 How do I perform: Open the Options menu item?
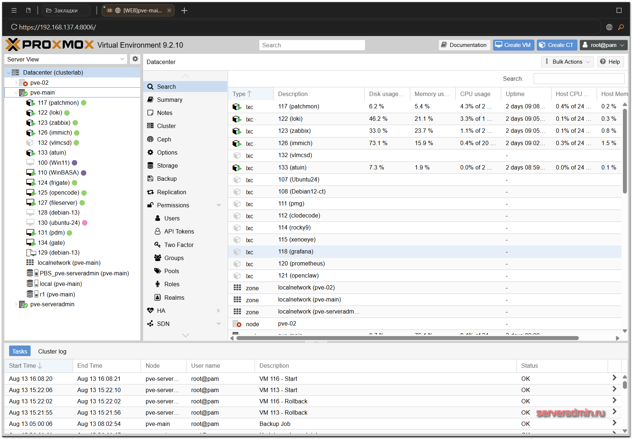pos(185,152)
